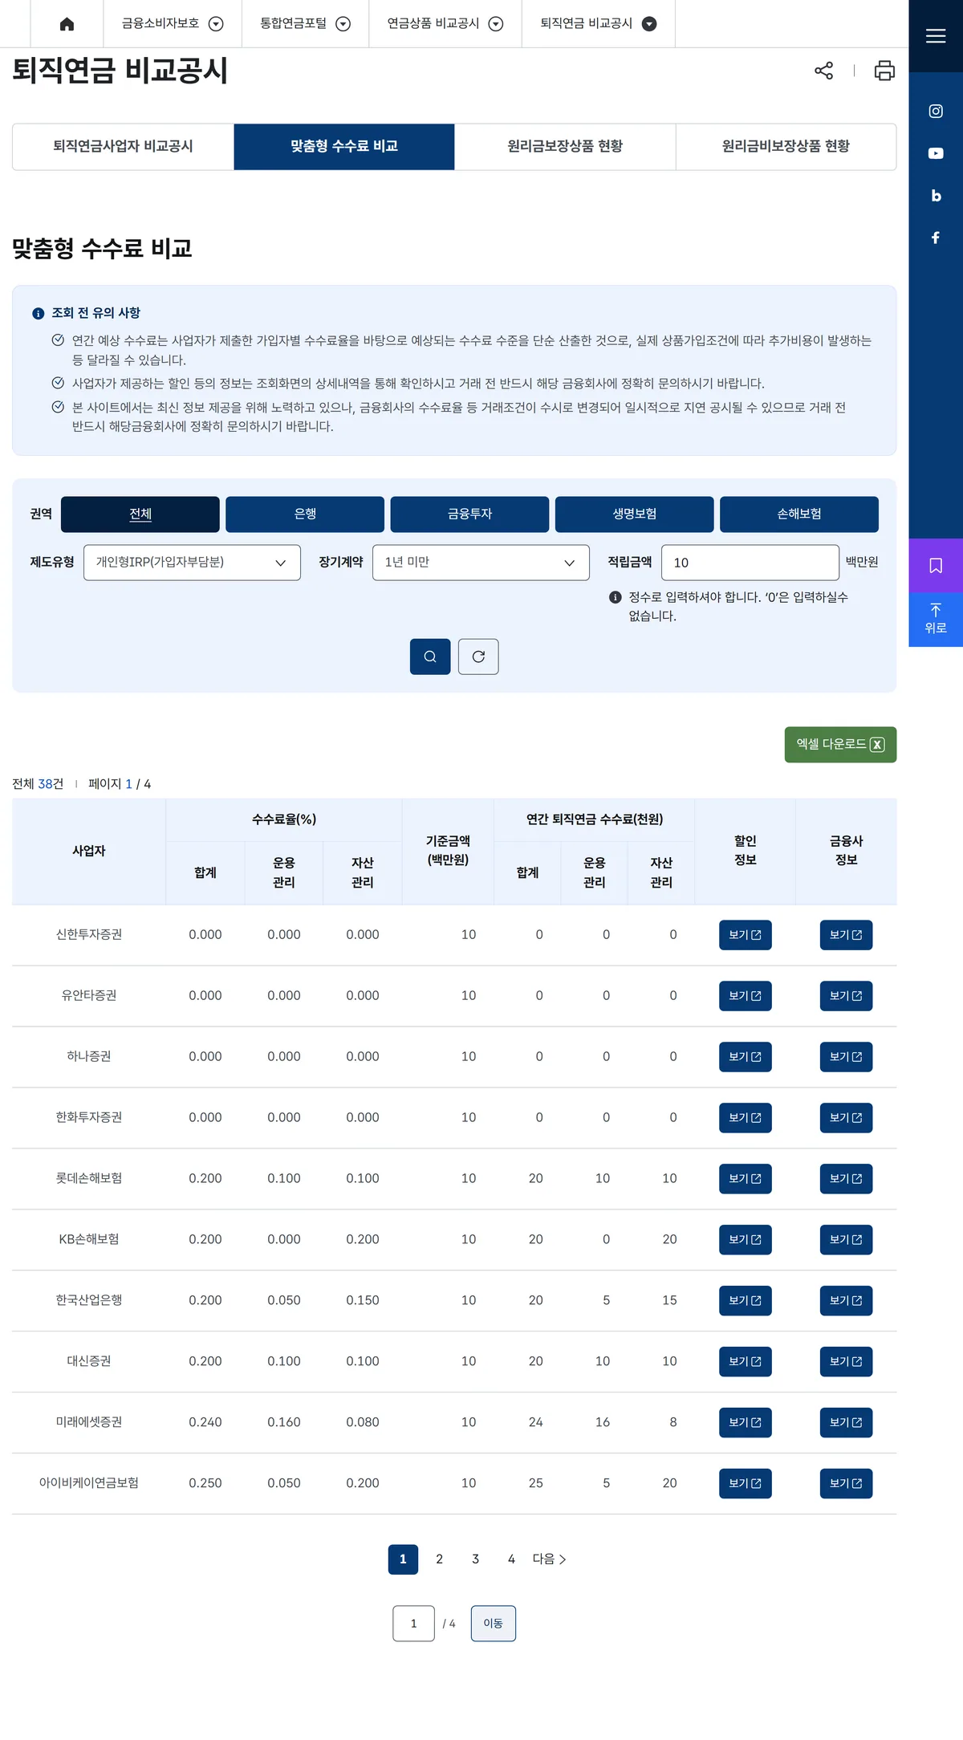Click the 0.240 total fee value
The height and width of the screenshot is (1740, 963).
coord(205,1422)
